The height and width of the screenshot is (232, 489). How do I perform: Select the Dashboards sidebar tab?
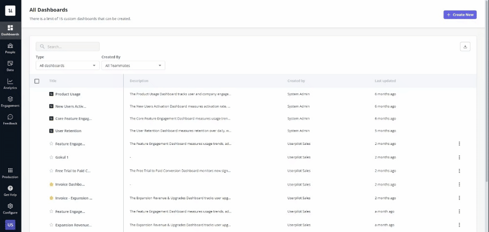10,30
